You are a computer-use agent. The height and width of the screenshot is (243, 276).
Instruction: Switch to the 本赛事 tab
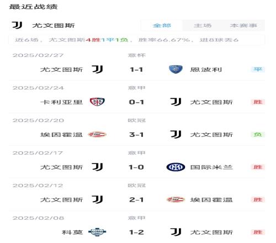pyautogui.click(x=243, y=25)
